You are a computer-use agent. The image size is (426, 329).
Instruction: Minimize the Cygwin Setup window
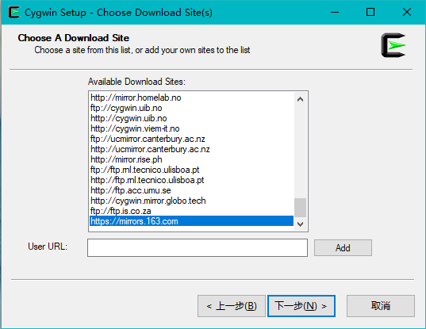pyautogui.click(x=335, y=12)
